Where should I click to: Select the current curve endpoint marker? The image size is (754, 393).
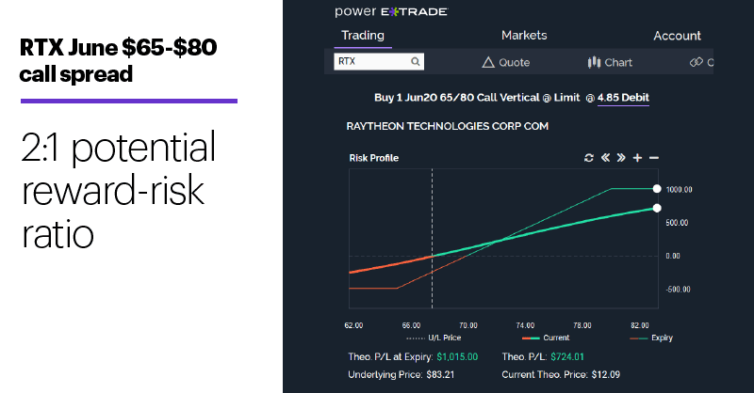[x=657, y=209]
